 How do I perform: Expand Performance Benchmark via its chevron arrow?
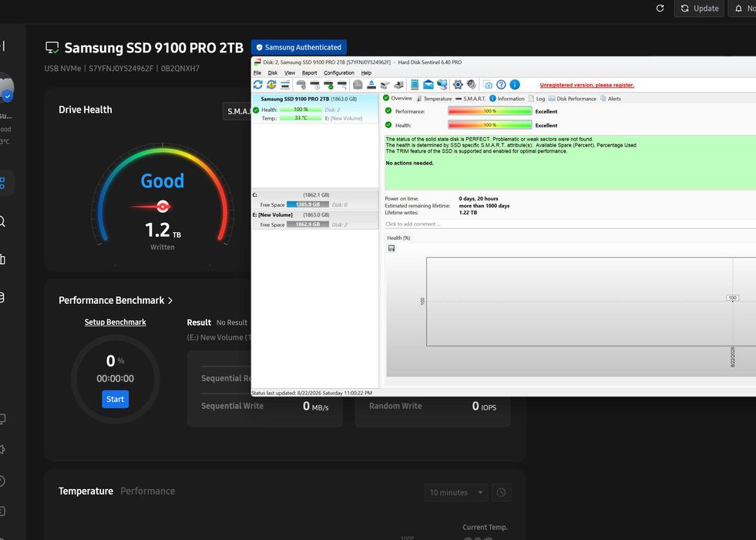[x=170, y=300]
